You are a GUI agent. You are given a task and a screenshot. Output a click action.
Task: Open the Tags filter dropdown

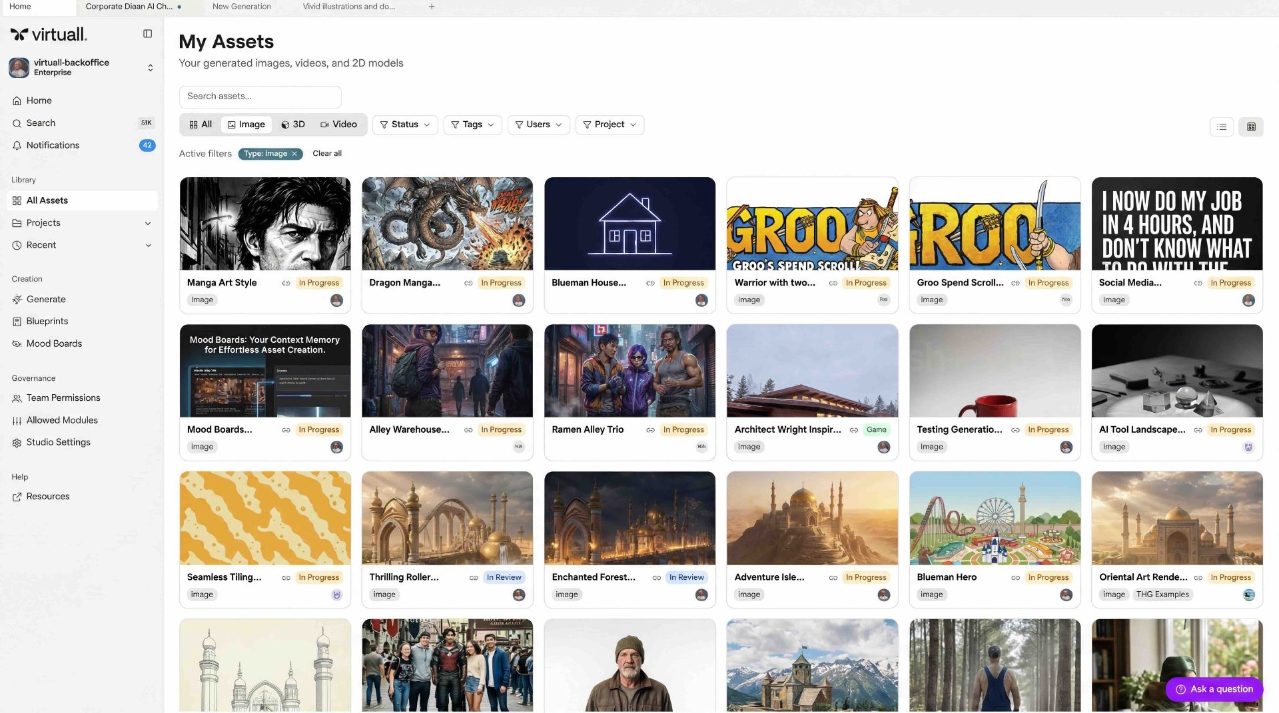(x=472, y=124)
